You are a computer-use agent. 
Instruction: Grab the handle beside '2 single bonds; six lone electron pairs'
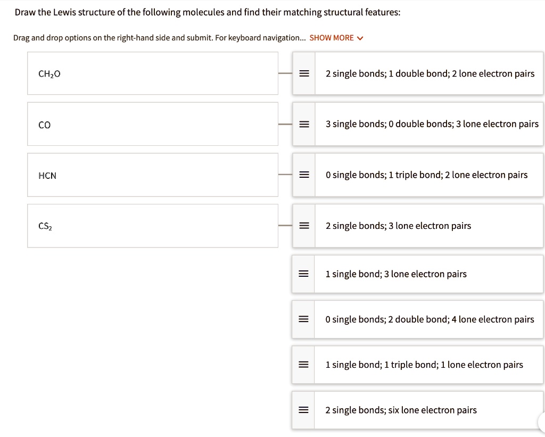(x=303, y=409)
